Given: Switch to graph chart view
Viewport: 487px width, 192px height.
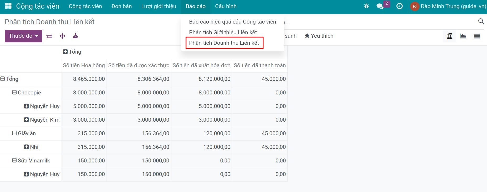Looking at the screenshot, I should [463, 36].
